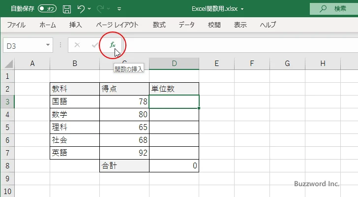Click the 英語 cell
This screenshot has width=358, height=197.
point(75,153)
